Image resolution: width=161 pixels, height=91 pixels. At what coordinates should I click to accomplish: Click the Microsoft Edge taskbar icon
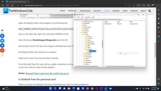pos(74,88)
